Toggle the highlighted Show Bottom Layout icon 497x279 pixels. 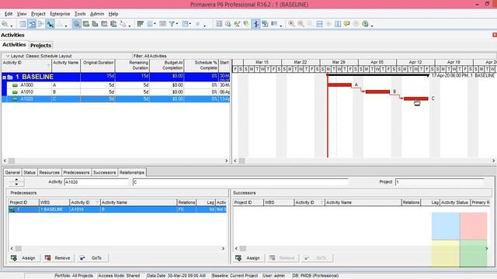tap(77, 24)
